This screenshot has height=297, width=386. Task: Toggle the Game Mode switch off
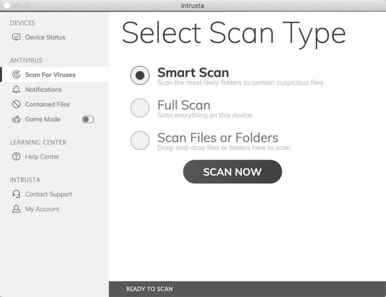[87, 119]
